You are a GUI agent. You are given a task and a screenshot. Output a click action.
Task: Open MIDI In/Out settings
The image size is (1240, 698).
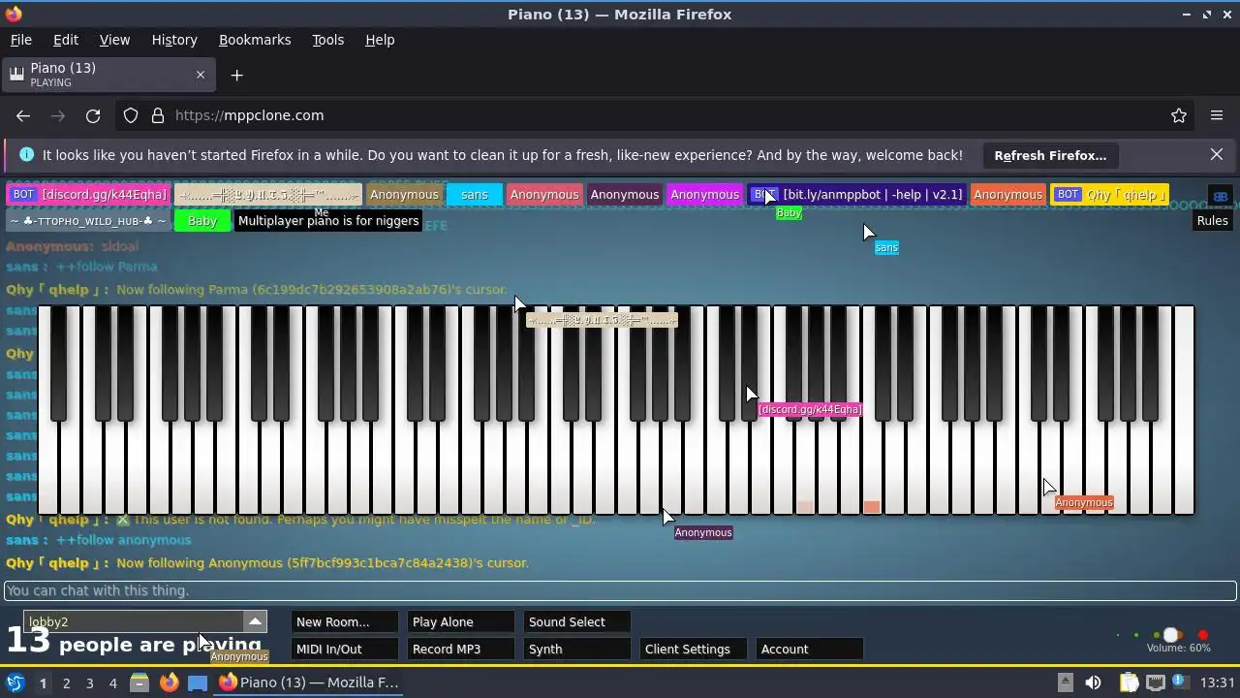click(x=344, y=649)
